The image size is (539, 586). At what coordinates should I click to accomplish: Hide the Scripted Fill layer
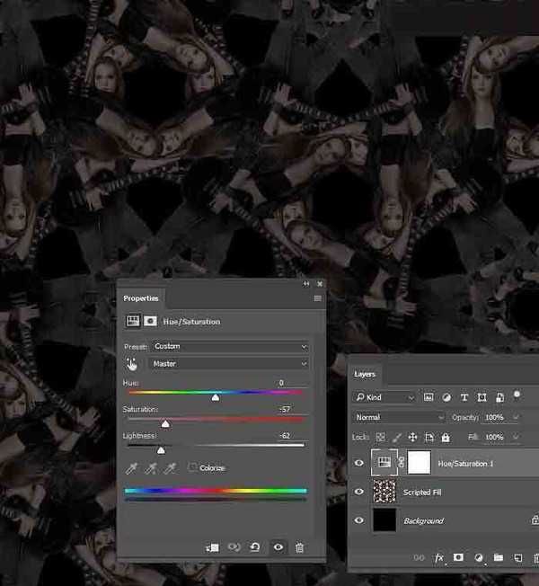point(359,492)
